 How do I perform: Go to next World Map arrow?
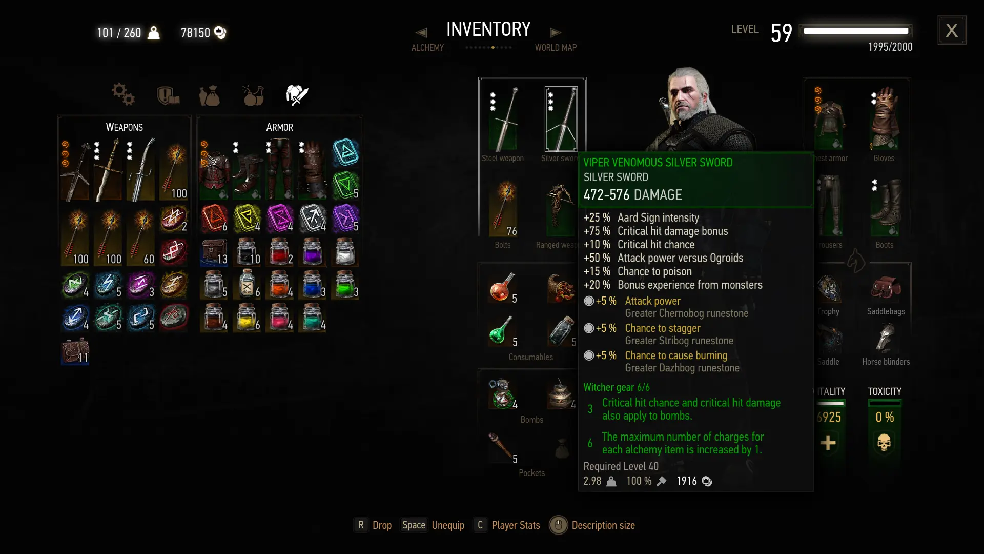pos(556,33)
